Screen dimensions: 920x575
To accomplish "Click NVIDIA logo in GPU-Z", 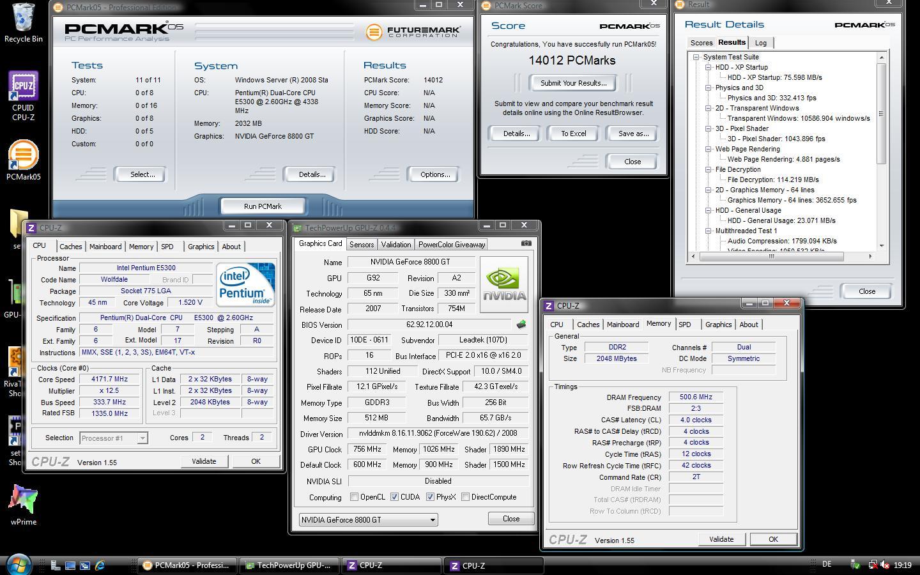I will pyautogui.click(x=504, y=284).
